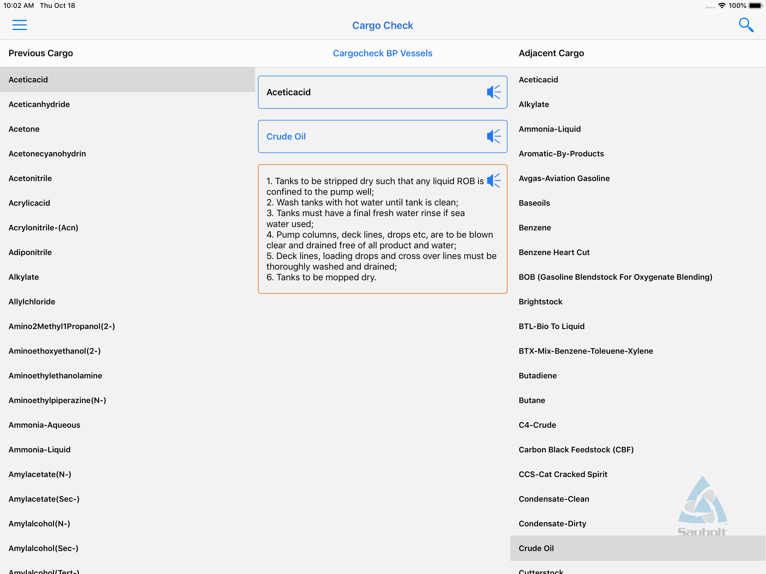Select Butadiene adjacent cargo
766x574 pixels.
[x=638, y=376]
